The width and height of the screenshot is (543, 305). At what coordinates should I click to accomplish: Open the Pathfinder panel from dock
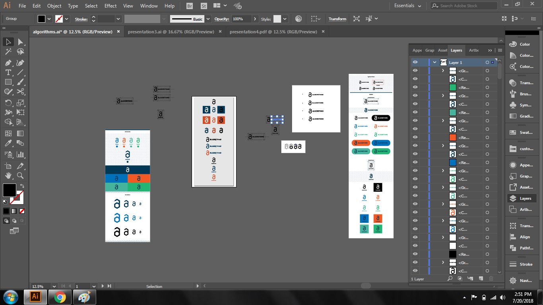(x=521, y=248)
